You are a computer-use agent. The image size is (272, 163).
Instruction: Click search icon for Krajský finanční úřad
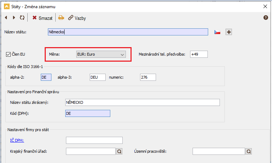[119, 152]
